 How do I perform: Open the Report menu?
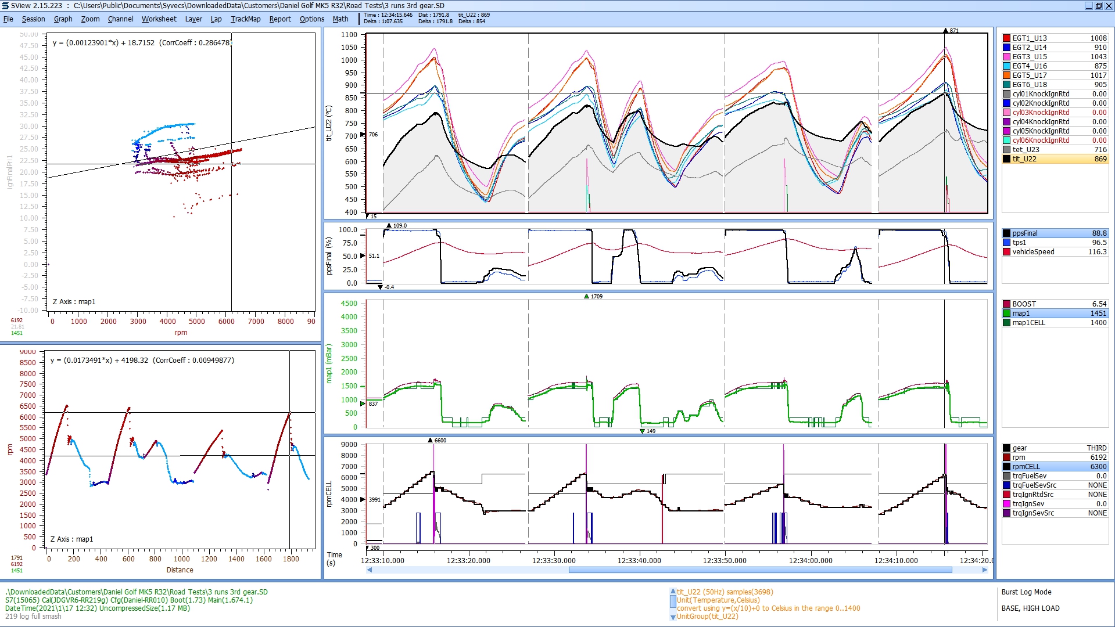280,19
